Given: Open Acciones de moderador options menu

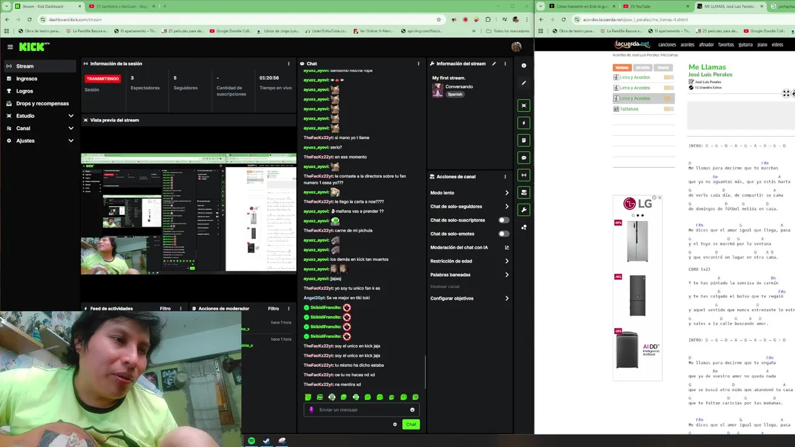Looking at the screenshot, I should (288, 309).
